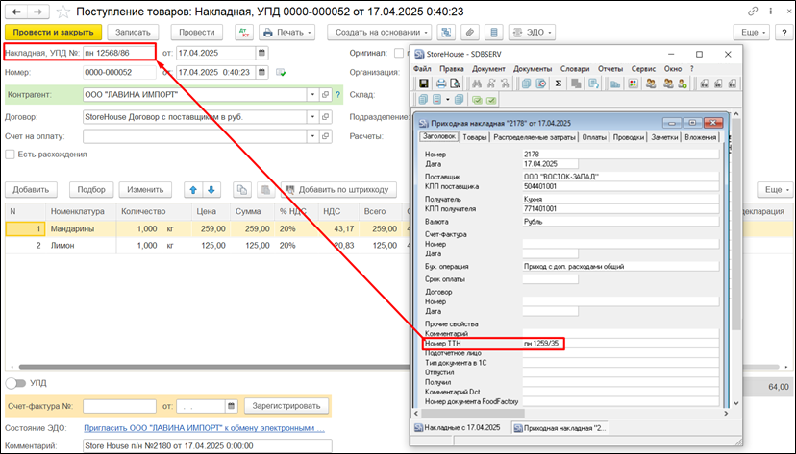Check the Есть расхождения checkbox
This screenshot has height=454, width=796.
point(11,155)
